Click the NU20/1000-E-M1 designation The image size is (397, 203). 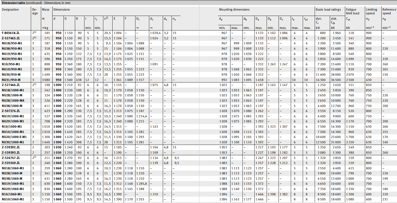point(14,137)
